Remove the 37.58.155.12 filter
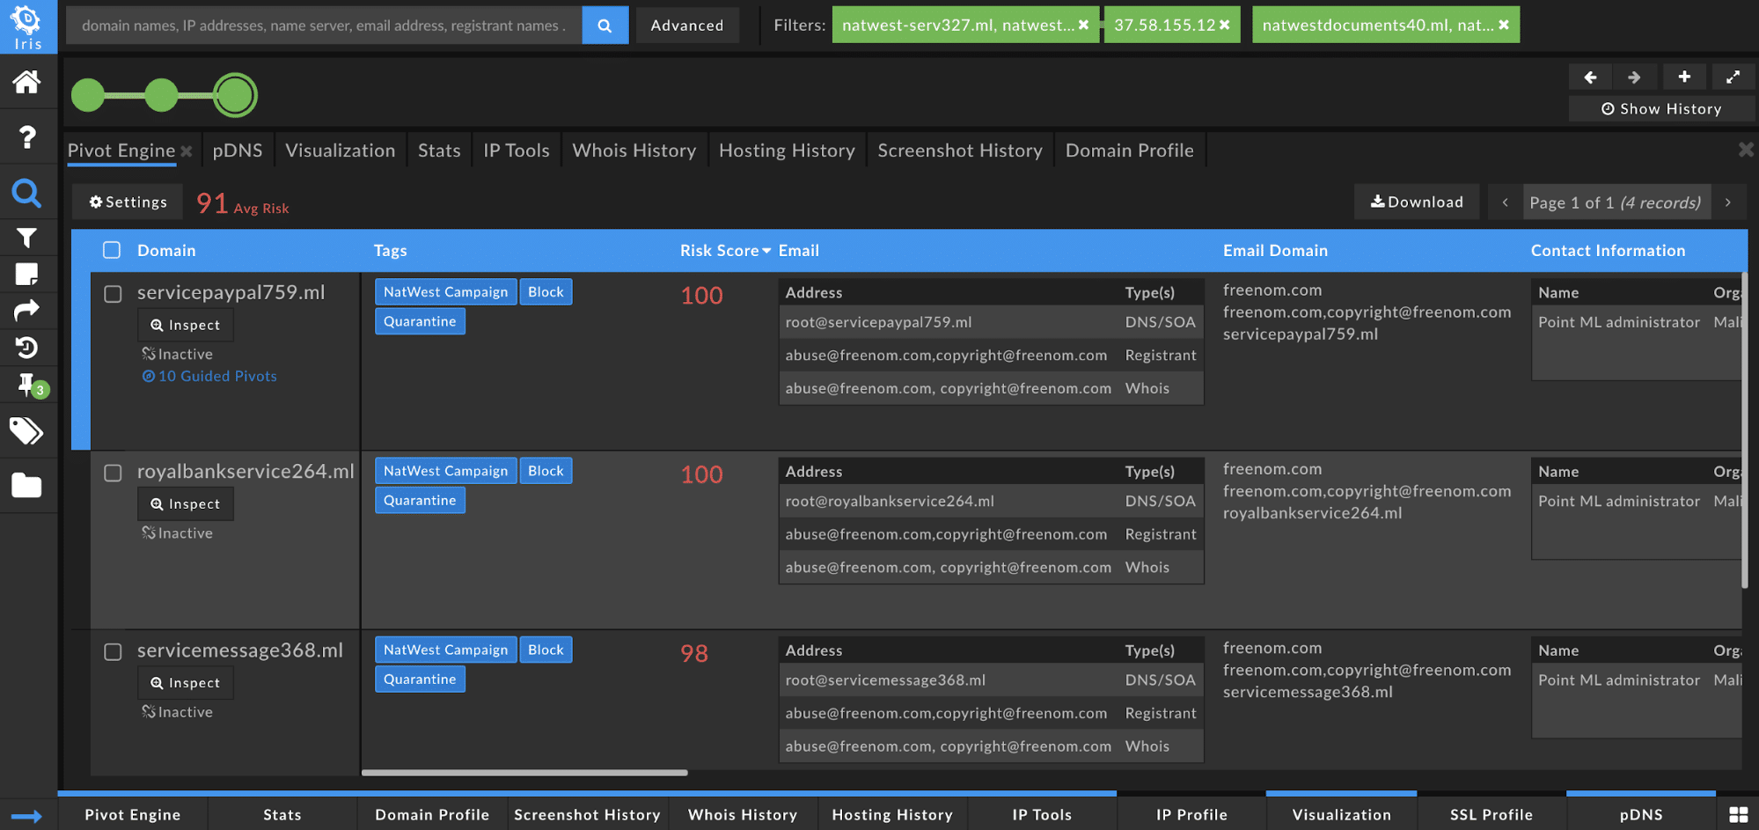1759x830 pixels. [1224, 26]
